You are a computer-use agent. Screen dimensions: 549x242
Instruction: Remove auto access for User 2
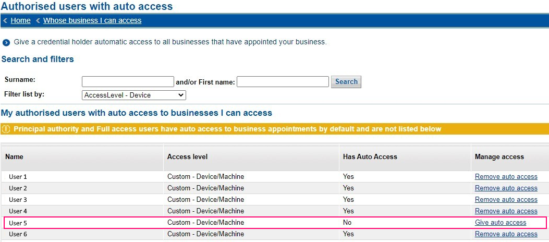pos(506,188)
